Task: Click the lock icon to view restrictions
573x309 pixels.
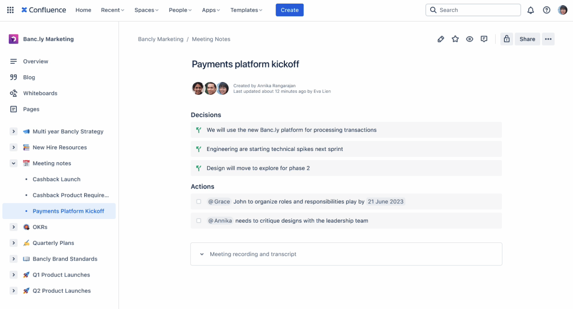Action: click(506, 39)
